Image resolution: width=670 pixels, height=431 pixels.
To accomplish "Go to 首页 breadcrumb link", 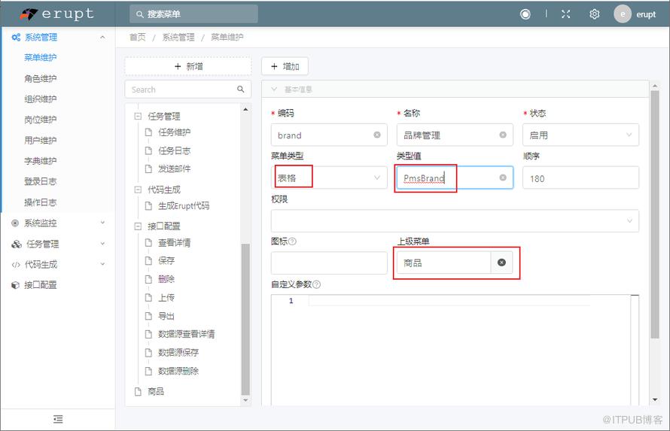I will [x=137, y=37].
